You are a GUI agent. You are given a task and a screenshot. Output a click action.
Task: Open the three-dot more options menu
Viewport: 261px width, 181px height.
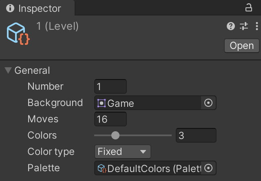[x=257, y=26]
